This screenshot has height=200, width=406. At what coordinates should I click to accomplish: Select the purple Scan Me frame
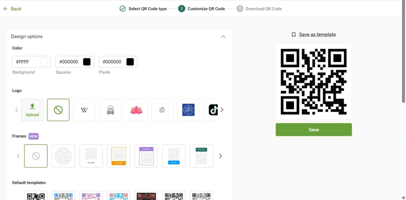coord(146,156)
